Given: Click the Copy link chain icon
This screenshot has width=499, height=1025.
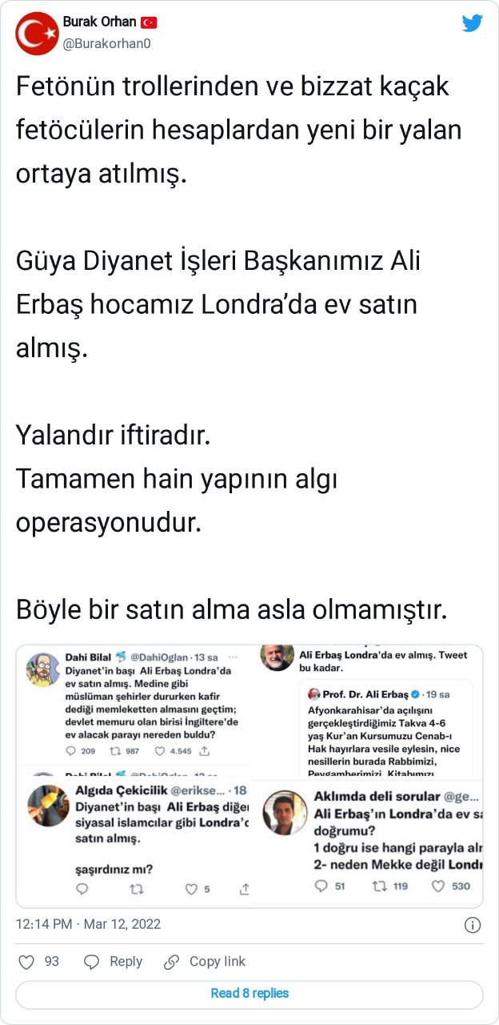Looking at the screenshot, I should click(171, 962).
